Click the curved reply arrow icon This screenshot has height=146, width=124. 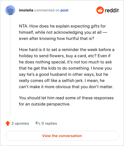point(38,123)
